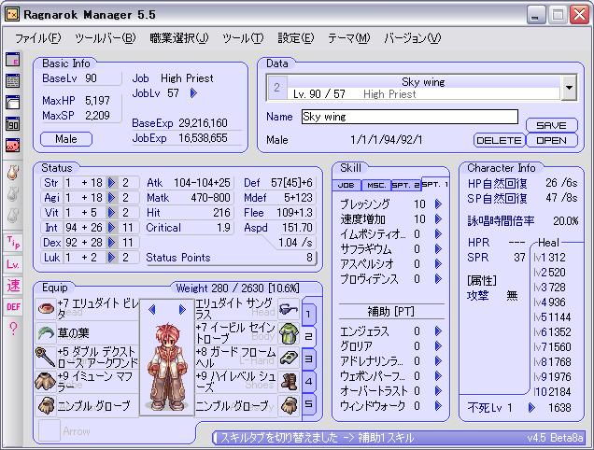The height and width of the screenshot is (450, 594).
Task: Open the ファイル(F) menu
Action: [x=38, y=38]
